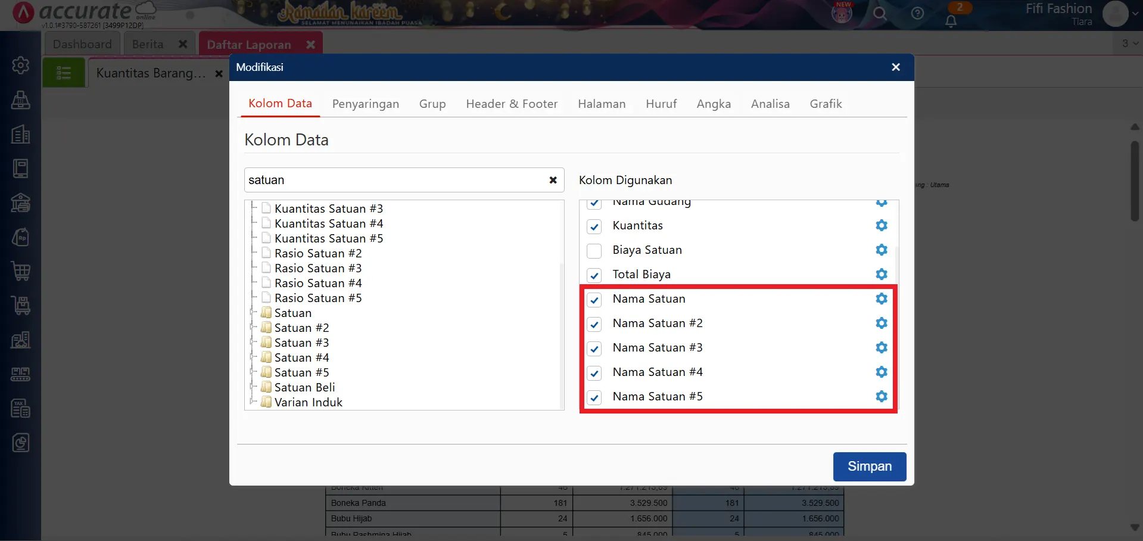
Task: Open notifications bell icon
Action: (951, 21)
